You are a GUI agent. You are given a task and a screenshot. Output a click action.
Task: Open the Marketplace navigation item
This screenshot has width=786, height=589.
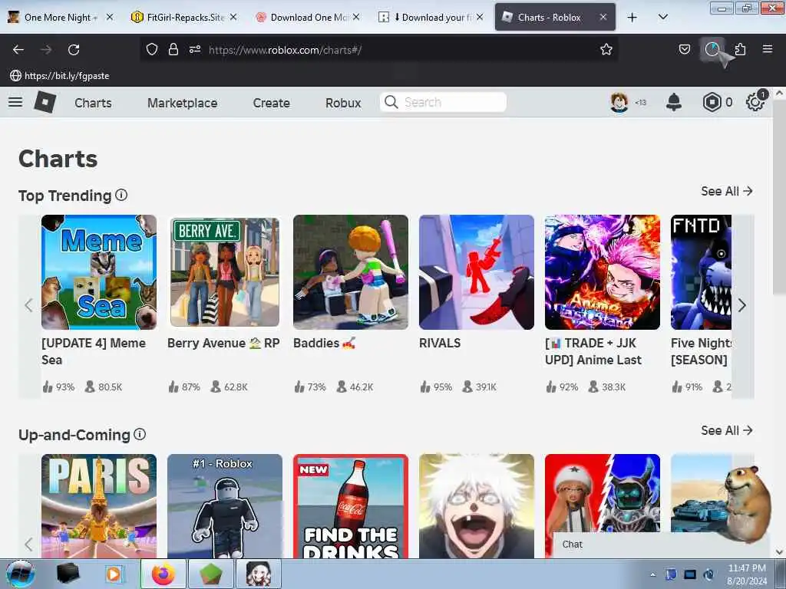(x=183, y=103)
